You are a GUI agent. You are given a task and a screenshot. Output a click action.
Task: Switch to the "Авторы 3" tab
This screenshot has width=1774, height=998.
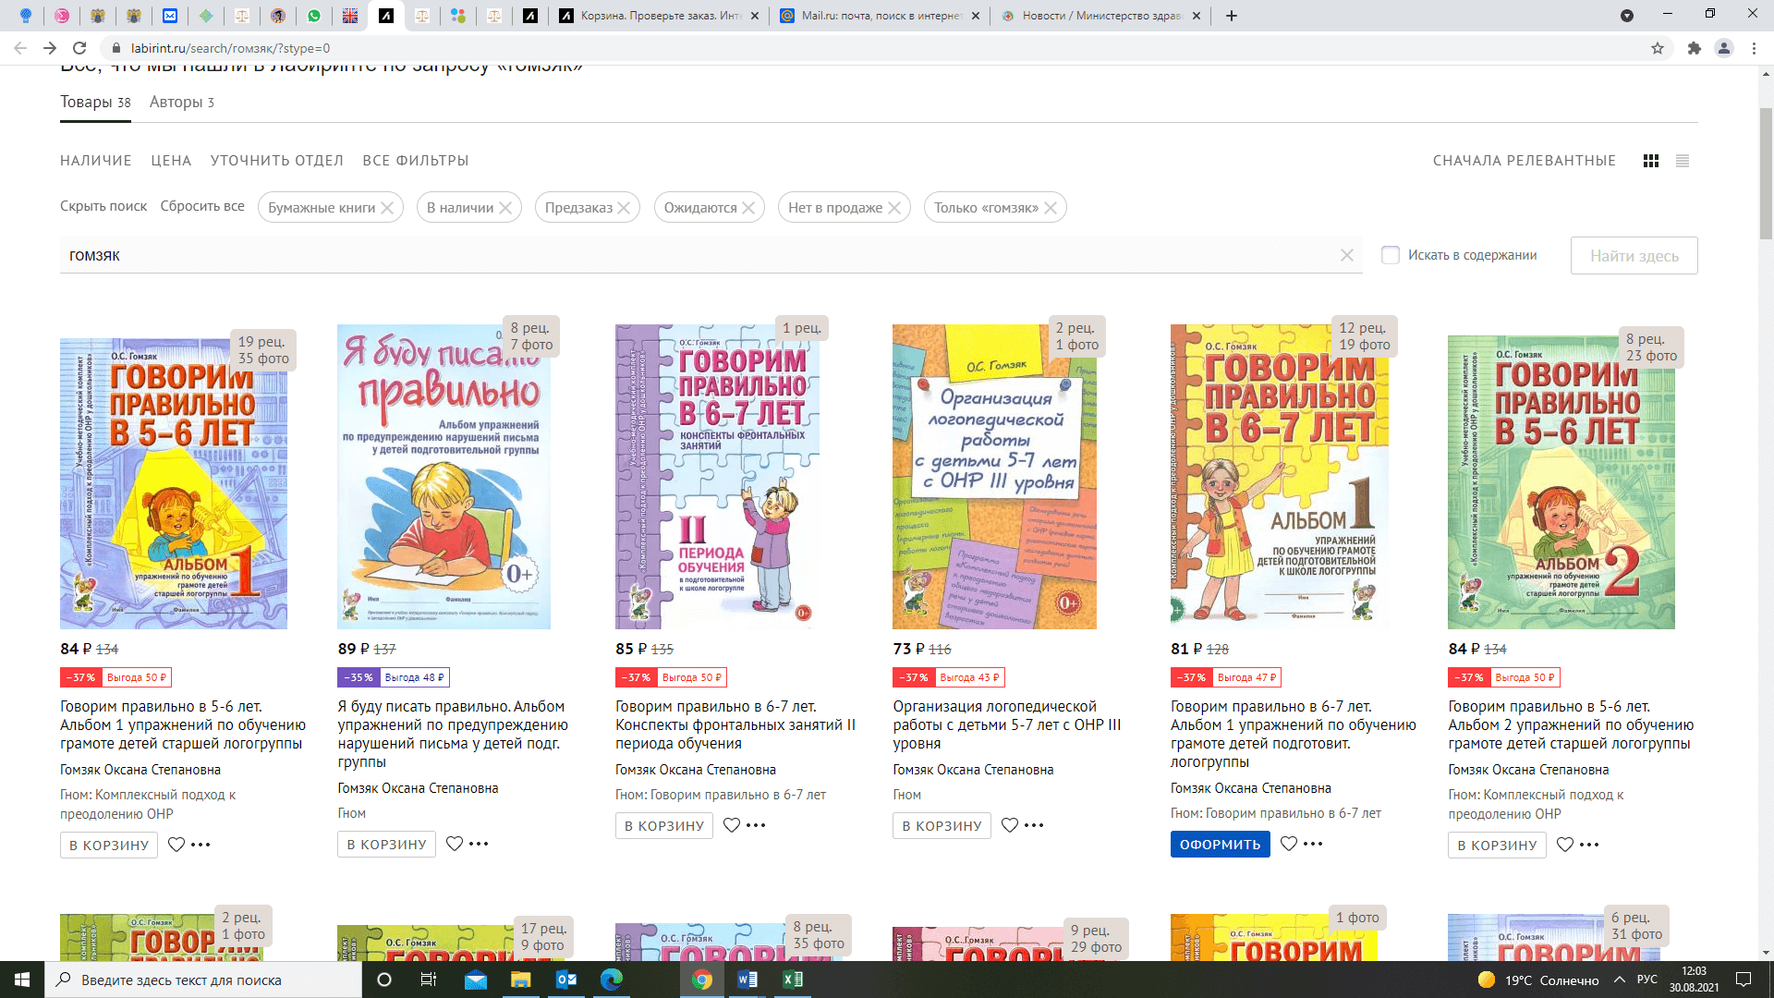click(182, 103)
